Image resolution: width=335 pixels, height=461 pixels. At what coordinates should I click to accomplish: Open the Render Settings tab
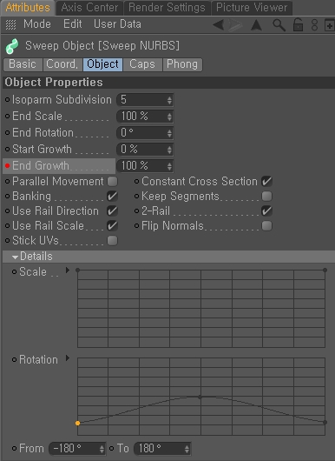[167, 8]
